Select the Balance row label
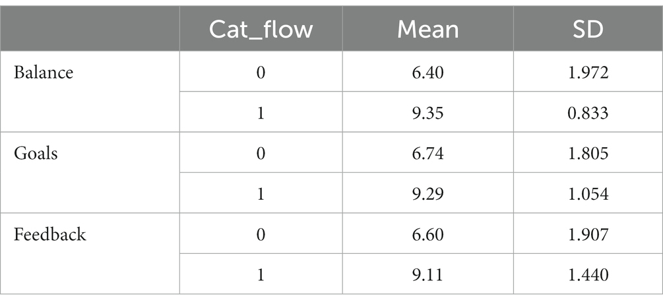This screenshot has width=663, height=306. point(44,73)
